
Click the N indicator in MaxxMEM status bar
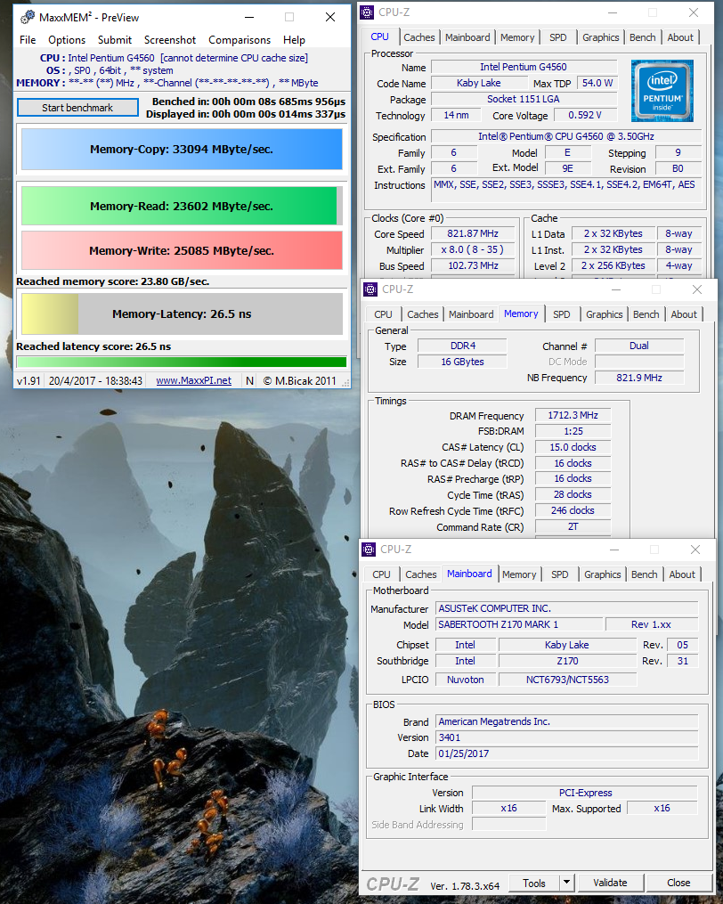249,380
